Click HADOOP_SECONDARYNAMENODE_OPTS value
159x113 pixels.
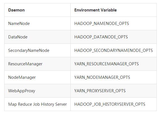114,50
